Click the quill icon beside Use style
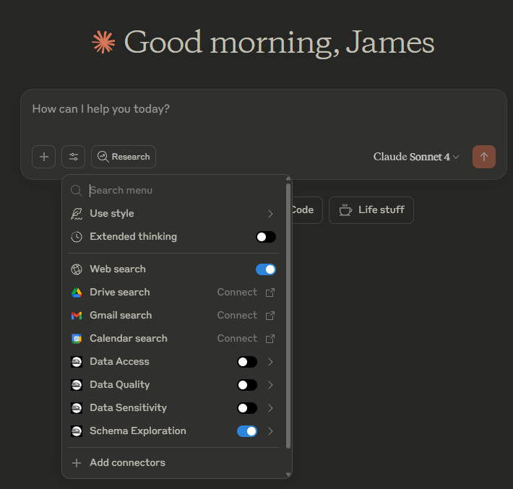The image size is (513, 489). (x=77, y=214)
